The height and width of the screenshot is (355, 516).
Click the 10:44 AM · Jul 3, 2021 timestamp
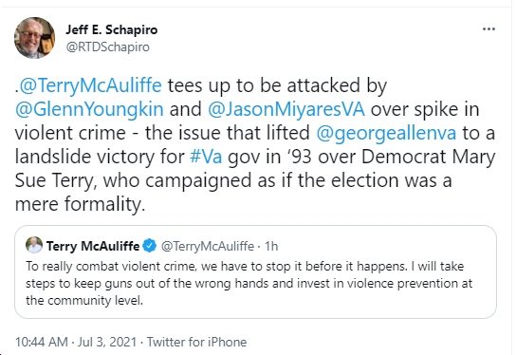pyautogui.click(x=76, y=342)
